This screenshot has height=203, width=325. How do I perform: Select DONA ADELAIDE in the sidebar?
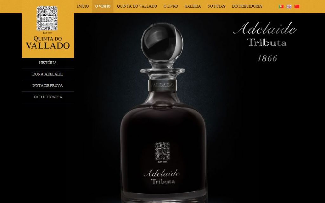pos(48,74)
